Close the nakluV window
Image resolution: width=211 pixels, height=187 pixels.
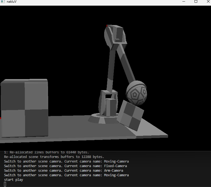(208, 2)
